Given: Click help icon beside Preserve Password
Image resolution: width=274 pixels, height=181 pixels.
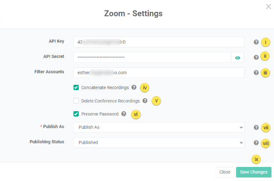Looking at the screenshot, I should [124, 114].
